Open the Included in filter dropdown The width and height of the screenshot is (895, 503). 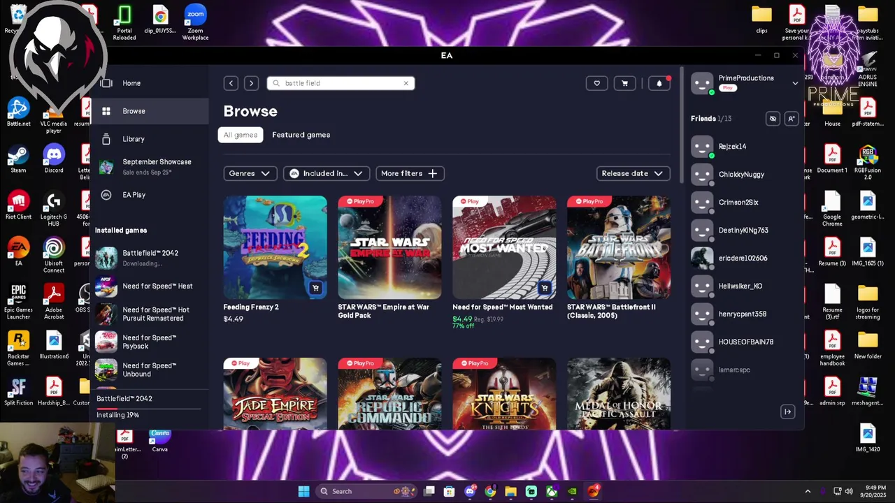[x=327, y=173]
